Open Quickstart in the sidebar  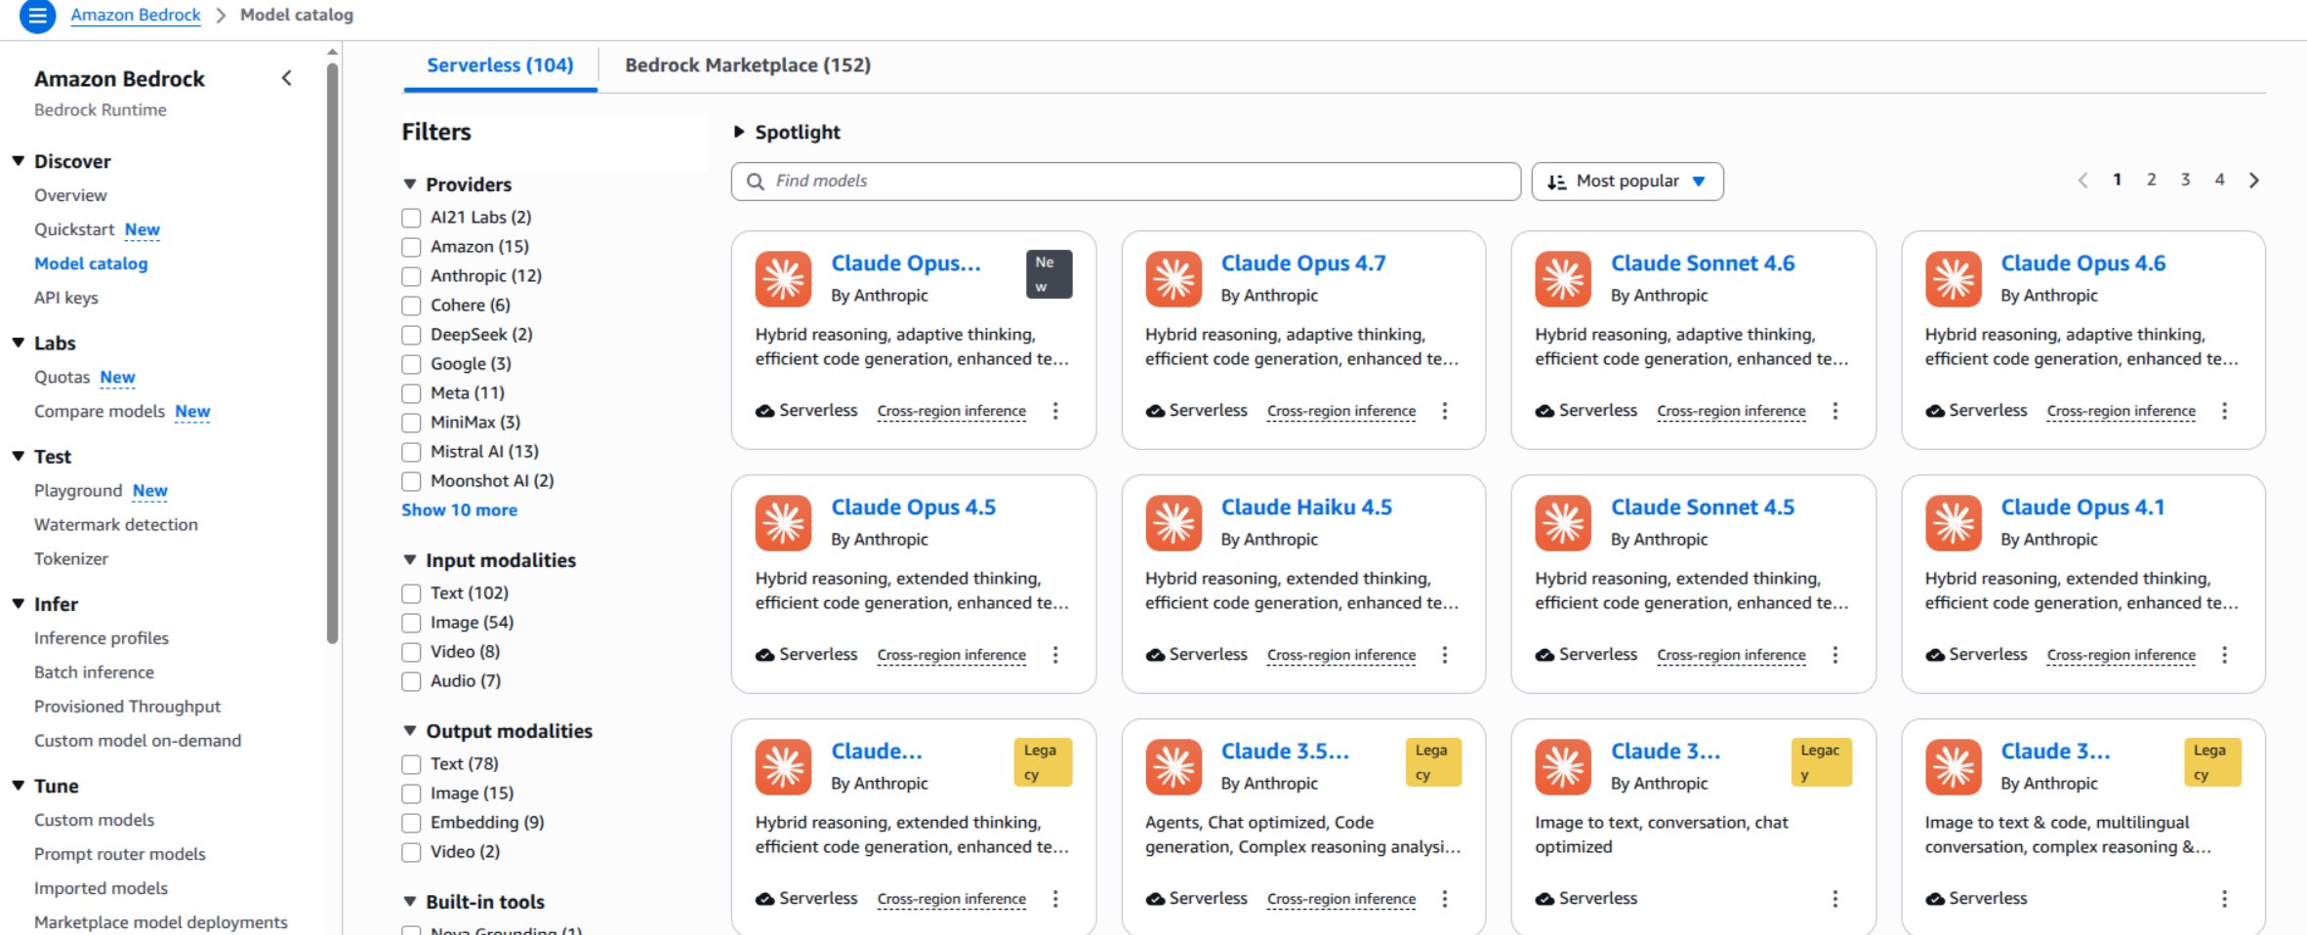pyautogui.click(x=74, y=229)
